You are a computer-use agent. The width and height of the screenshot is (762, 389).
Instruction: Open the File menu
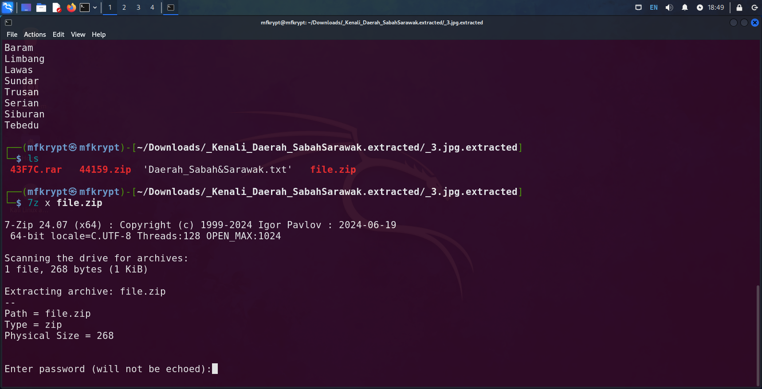[x=12, y=35]
